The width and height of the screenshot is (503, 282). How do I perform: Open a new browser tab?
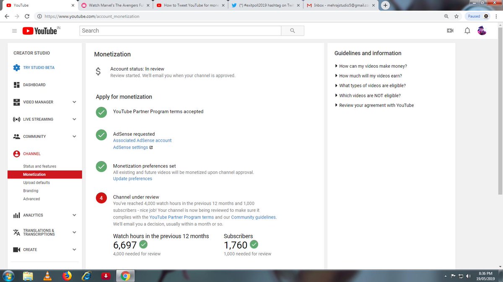click(x=385, y=5)
